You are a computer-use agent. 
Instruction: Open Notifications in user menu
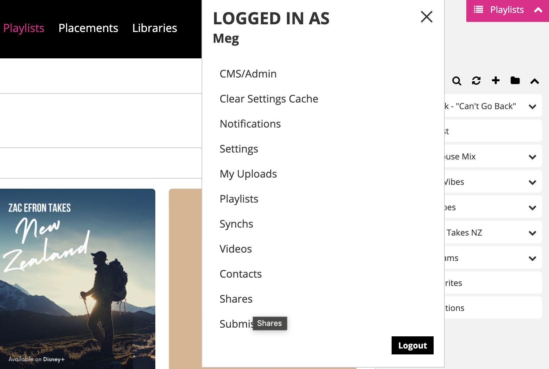pos(250,124)
